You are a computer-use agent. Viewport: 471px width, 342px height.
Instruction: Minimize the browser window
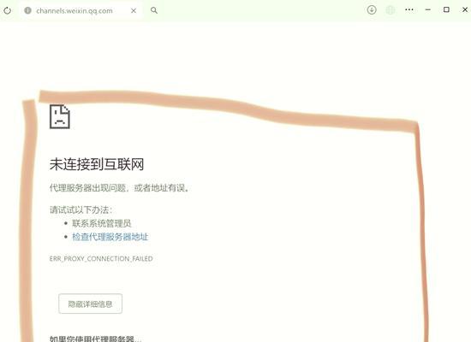(427, 9)
